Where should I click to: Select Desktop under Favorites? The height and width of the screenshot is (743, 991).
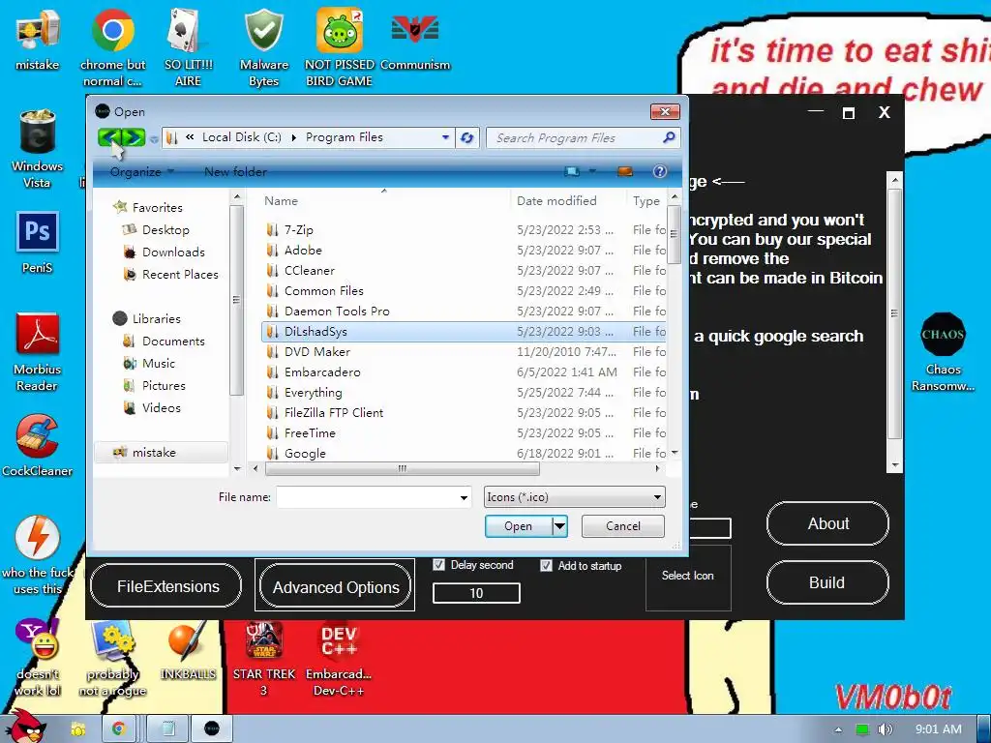[x=165, y=230]
